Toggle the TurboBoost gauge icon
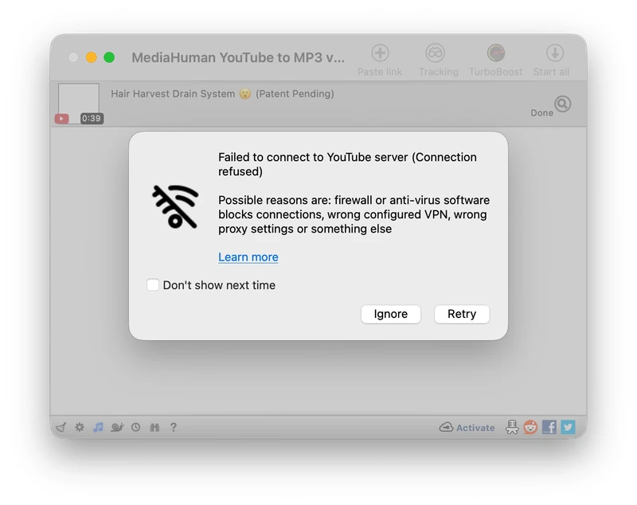Screen dimensions: 637x505 click(x=495, y=53)
